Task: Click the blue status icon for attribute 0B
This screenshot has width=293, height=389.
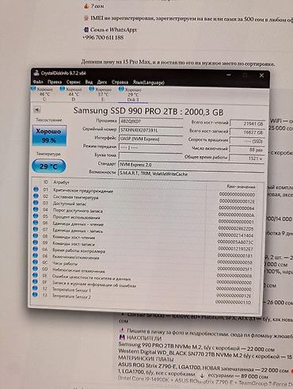Action: tap(36, 255)
